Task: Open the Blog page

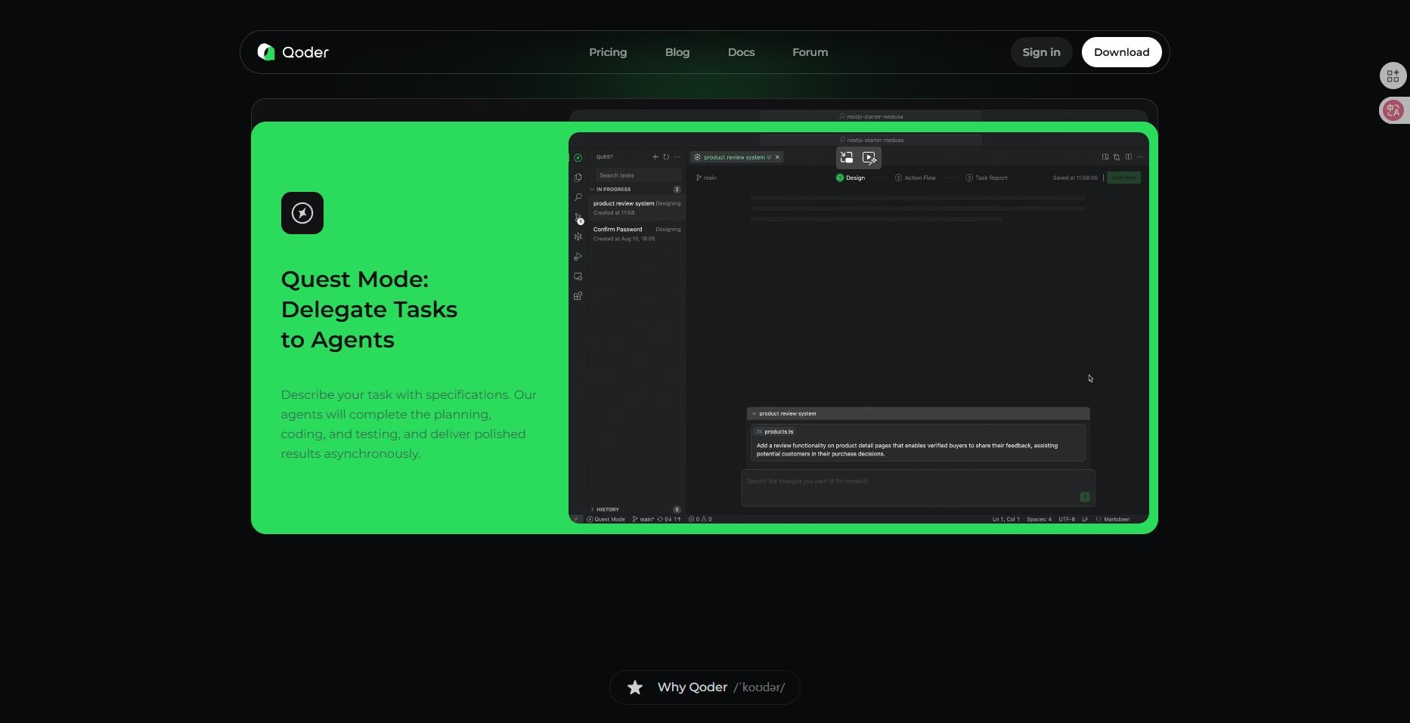Action: (677, 52)
